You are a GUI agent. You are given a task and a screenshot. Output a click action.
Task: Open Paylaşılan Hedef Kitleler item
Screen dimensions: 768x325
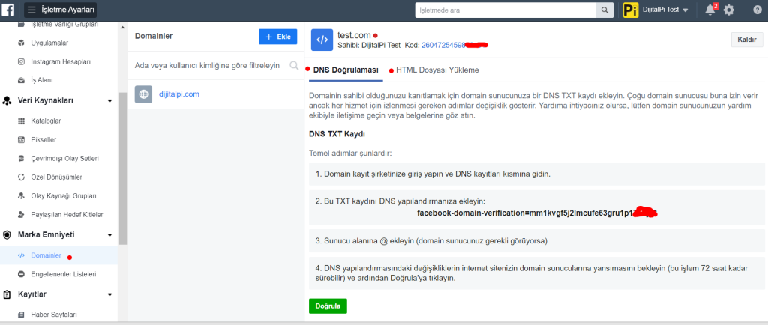point(67,215)
